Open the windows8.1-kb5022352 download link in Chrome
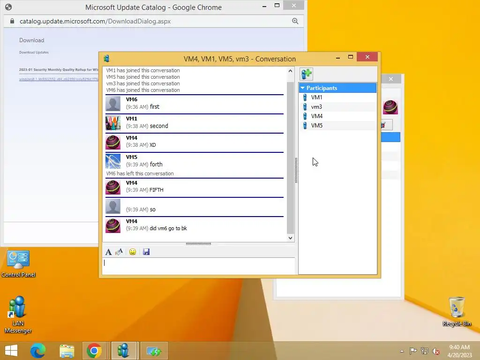480x360 pixels. [59, 79]
